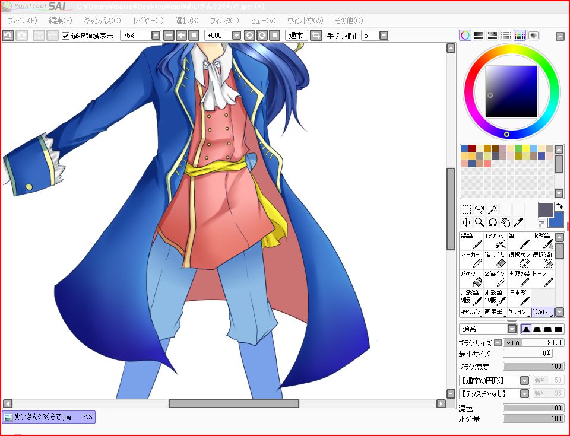Open the キャンバス(C) menu
Viewport: 570px width, 436px height.
tap(102, 21)
